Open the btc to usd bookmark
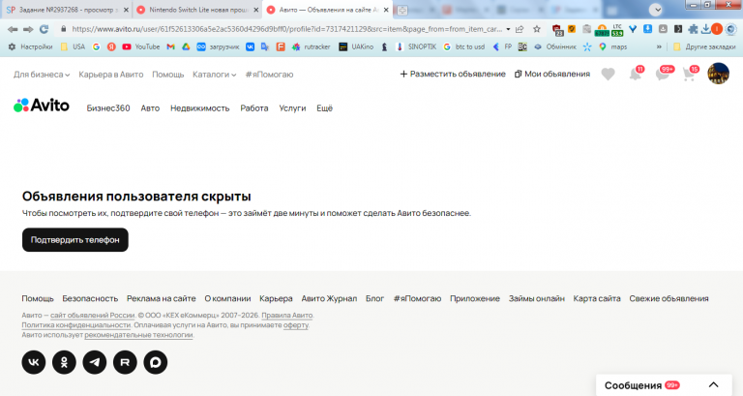Image resolution: width=743 pixels, height=396 pixels. [x=464, y=46]
